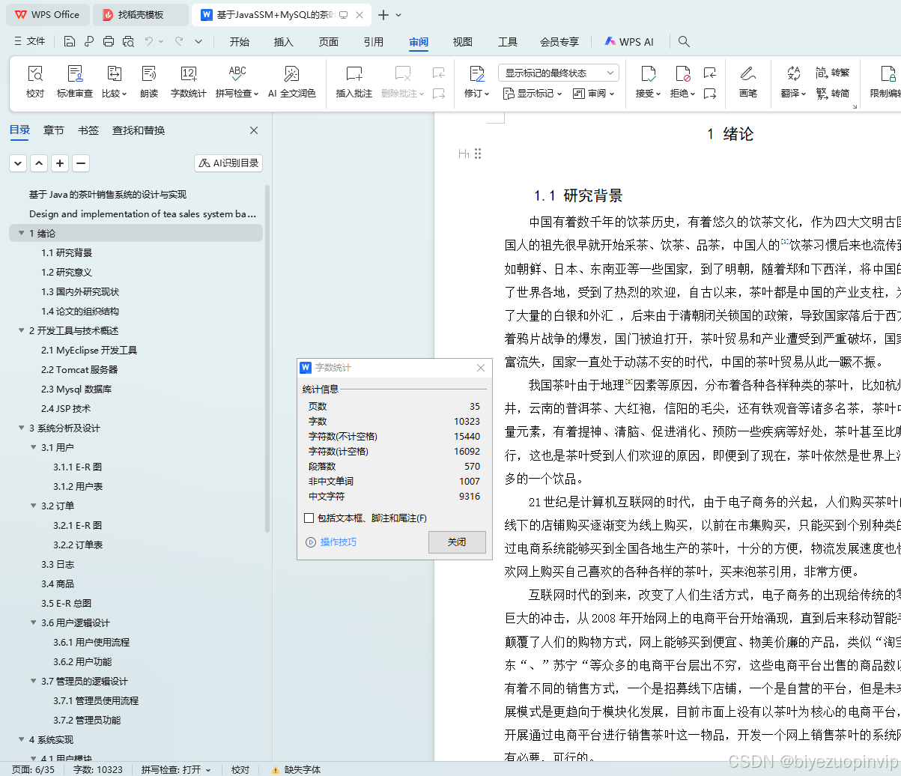This screenshot has width=901, height=776.
Task: Click the outline pane vertical scrollbar
Action: coord(268,360)
